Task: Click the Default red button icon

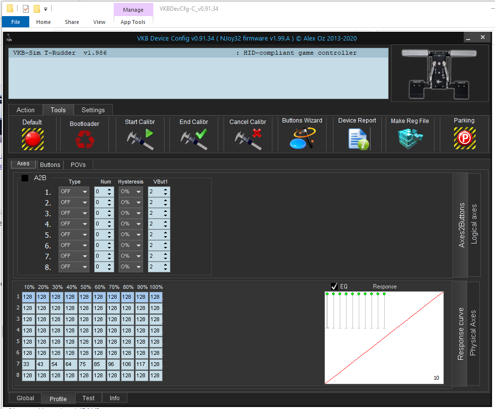Action: (33, 139)
